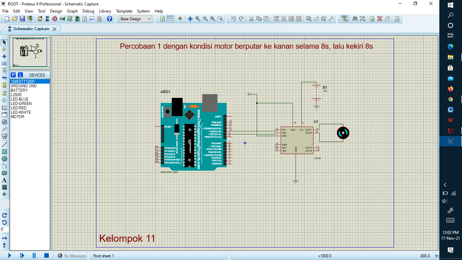Select the 2D Graphics Text A tool
The image size is (462, 260).
pyautogui.click(x=4, y=180)
